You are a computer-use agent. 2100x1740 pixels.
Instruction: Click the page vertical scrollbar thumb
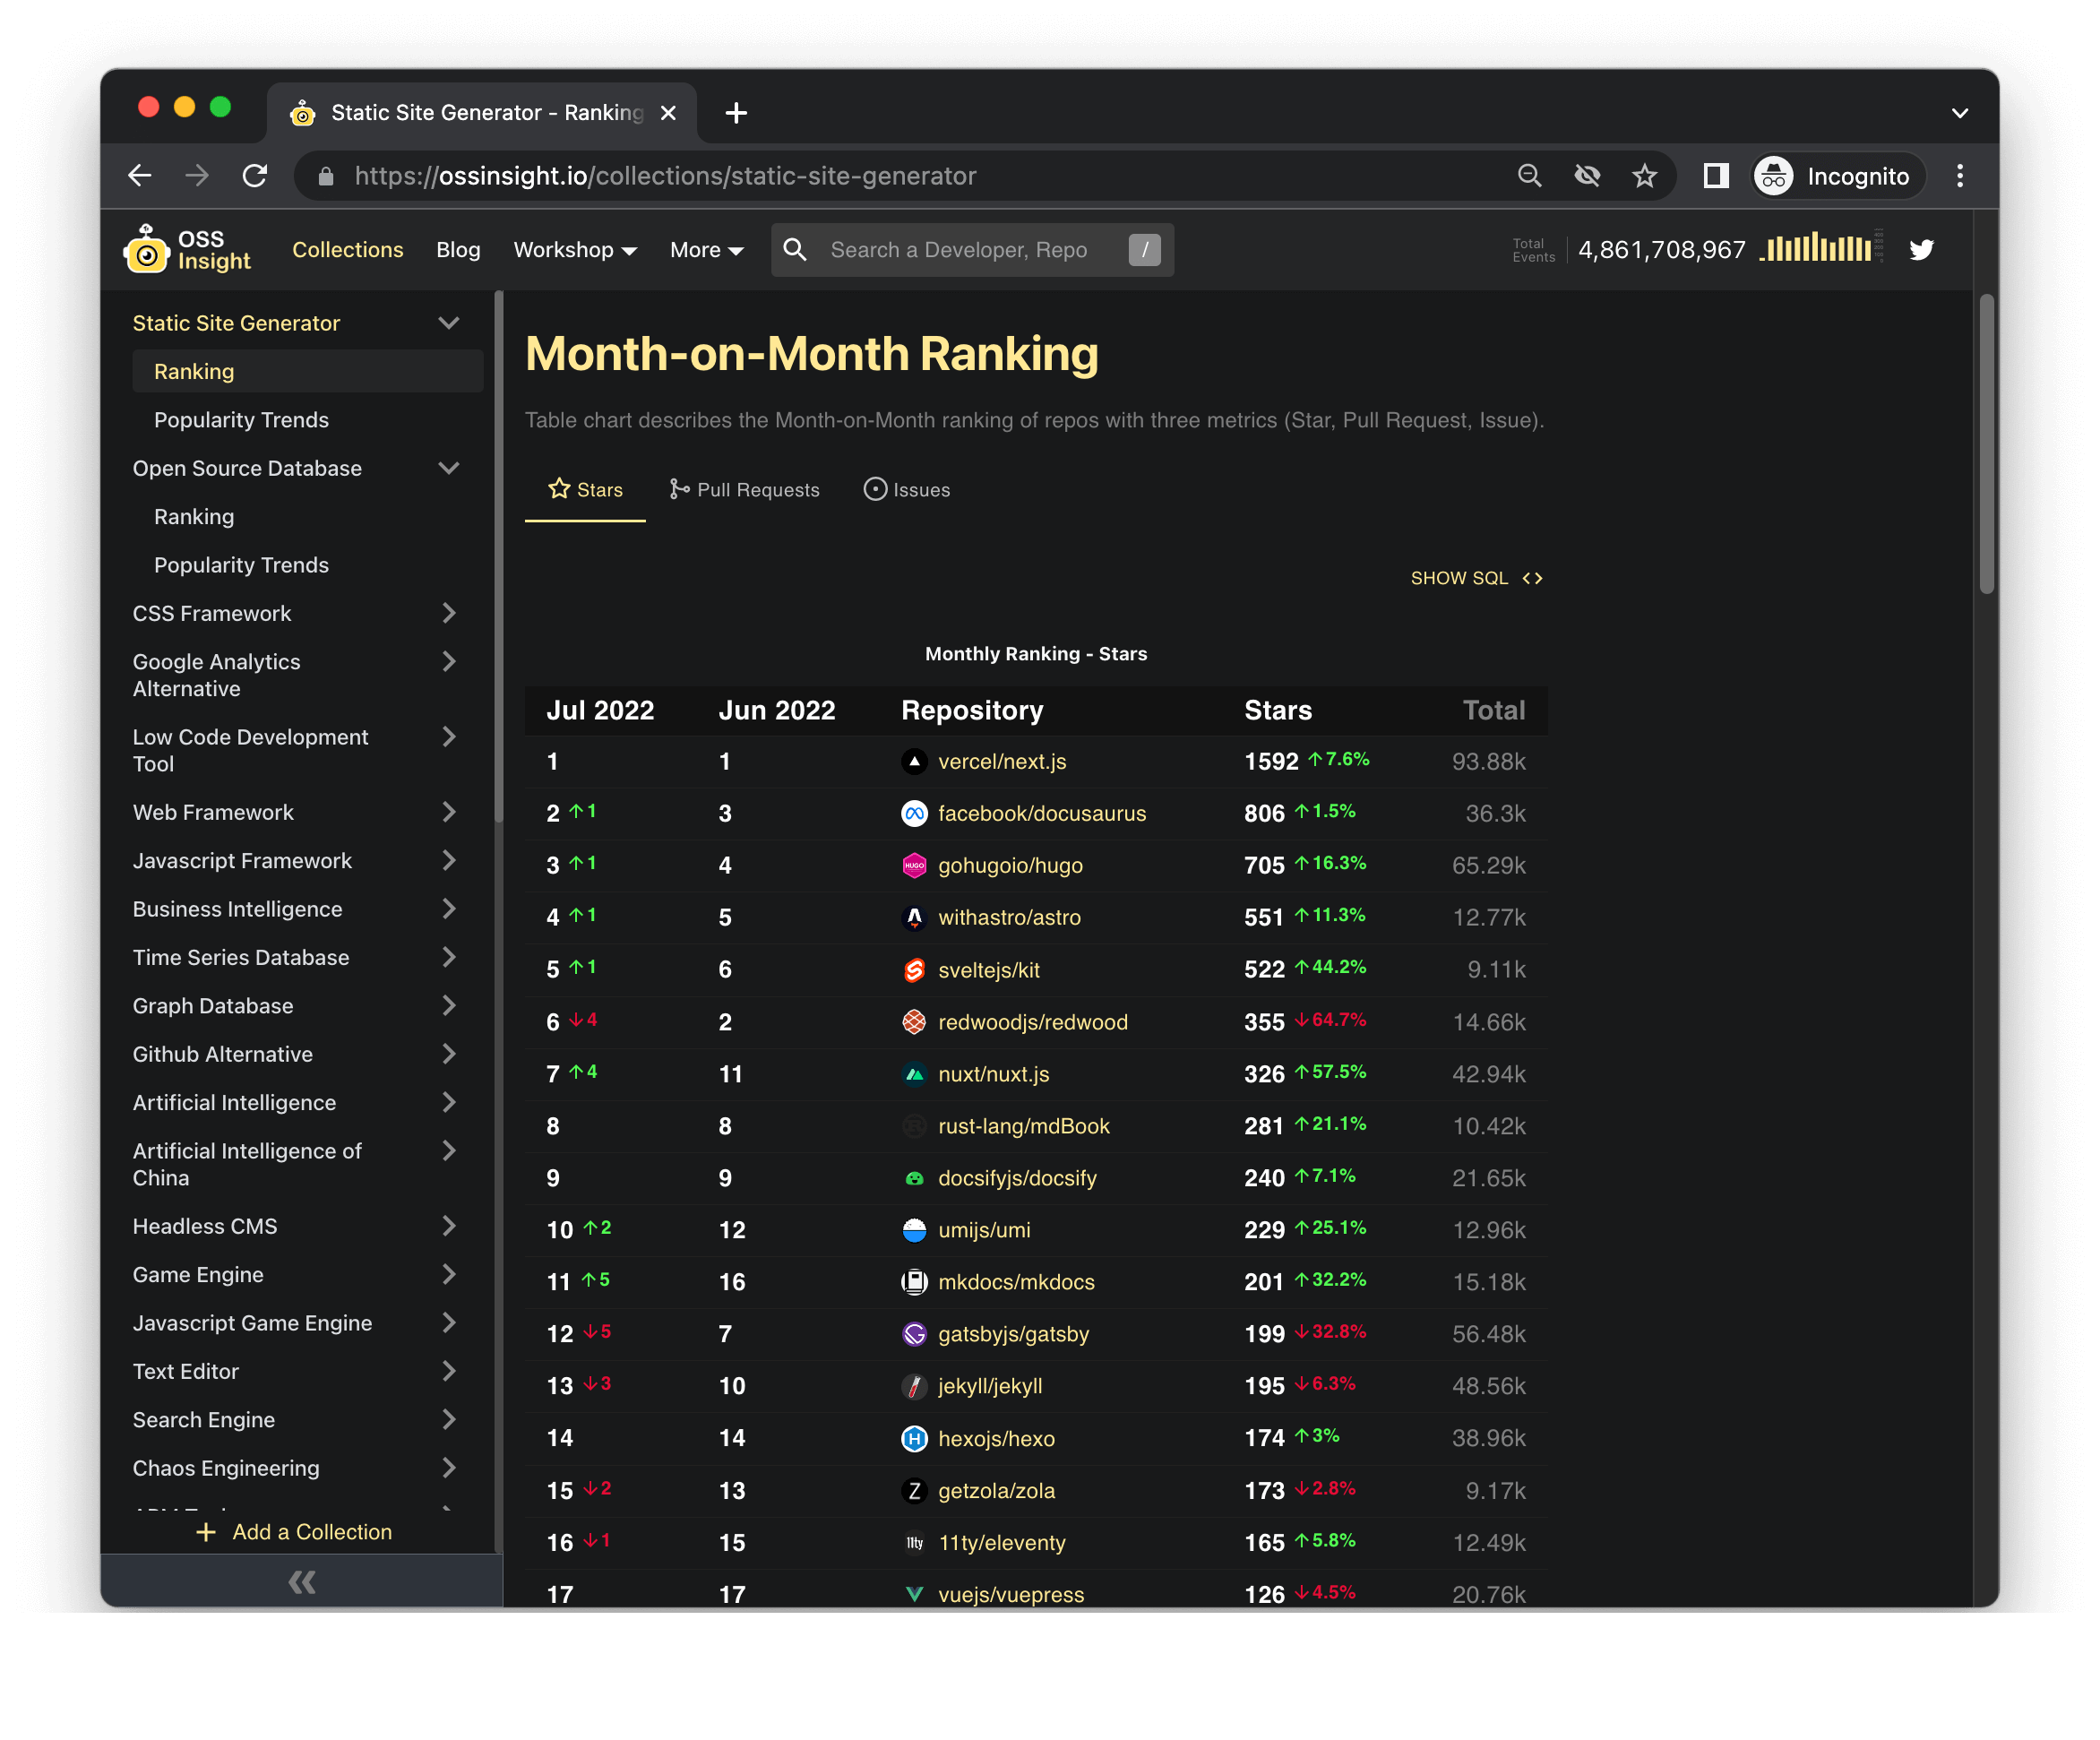pos(1987,443)
